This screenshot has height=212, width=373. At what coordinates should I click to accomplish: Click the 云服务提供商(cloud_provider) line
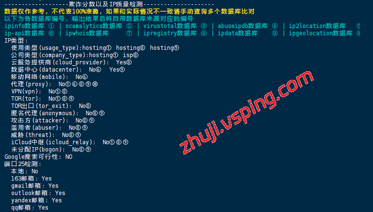(x=72, y=62)
